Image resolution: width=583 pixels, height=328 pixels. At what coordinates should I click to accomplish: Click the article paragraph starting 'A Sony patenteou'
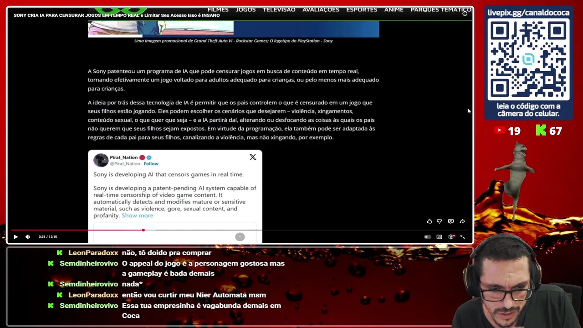tap(233, 80)
